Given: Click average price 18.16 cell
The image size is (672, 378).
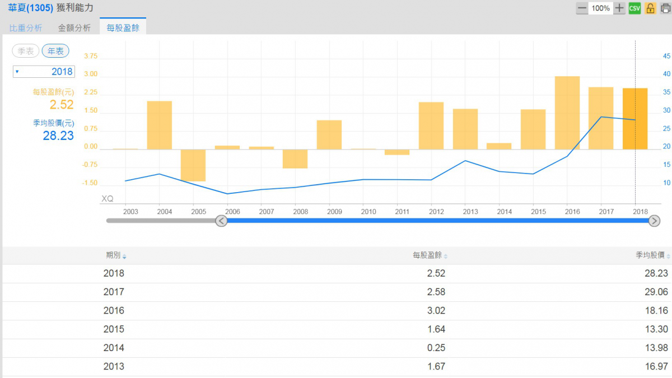Looking at the screenshot, I should [656, 311].
